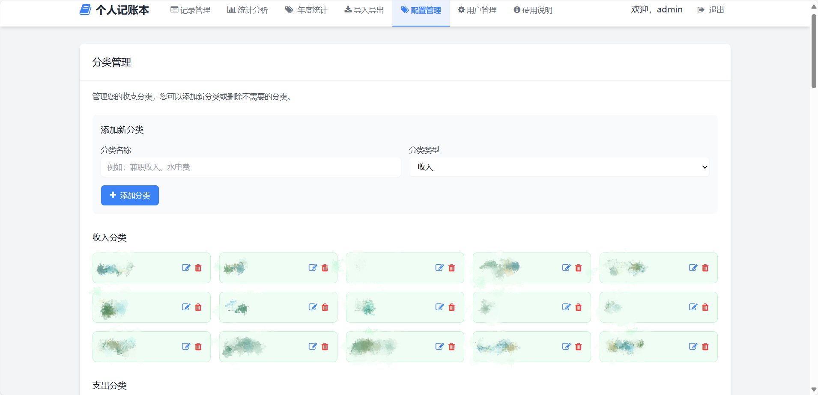
Task: Delete the third income category in top row
Action: (x=452, y=268)
